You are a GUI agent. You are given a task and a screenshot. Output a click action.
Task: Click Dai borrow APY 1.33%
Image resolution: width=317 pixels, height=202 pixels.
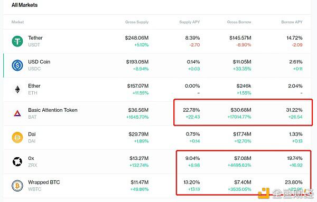point(296,134)
